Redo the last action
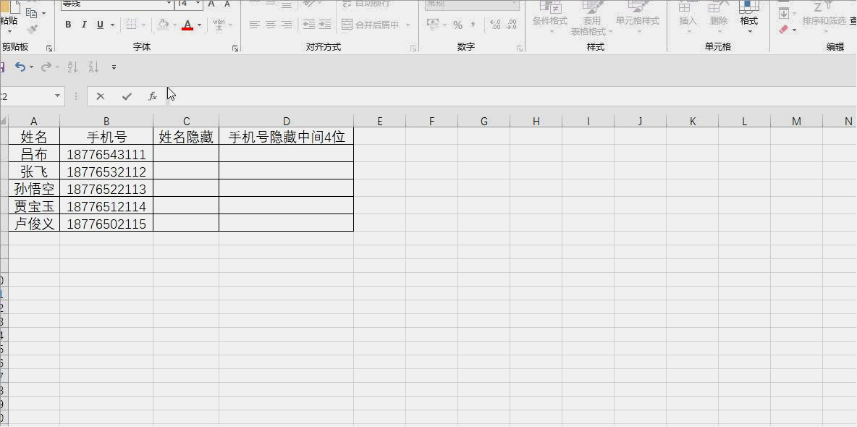Viewport: 857px width, 427px height. tap(46, 67)
